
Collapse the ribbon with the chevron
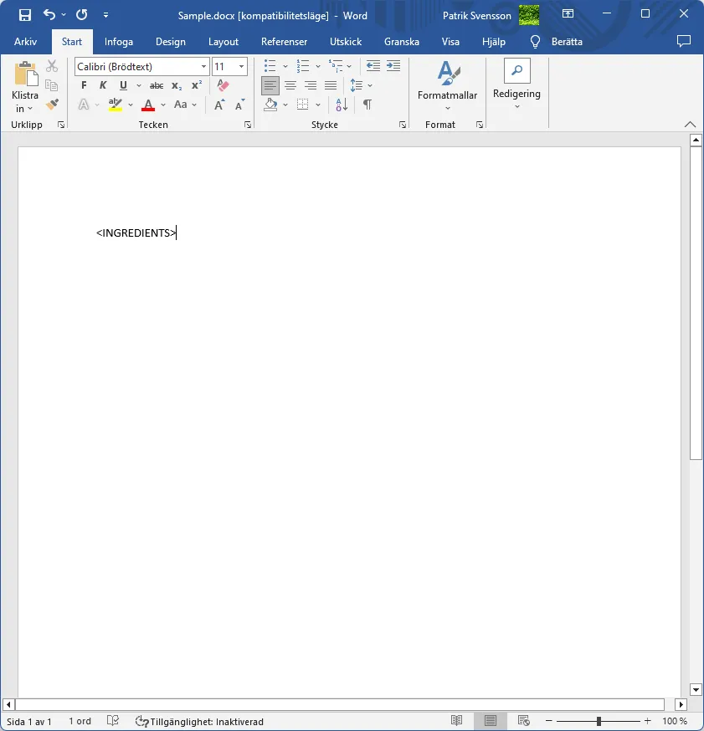690,125
